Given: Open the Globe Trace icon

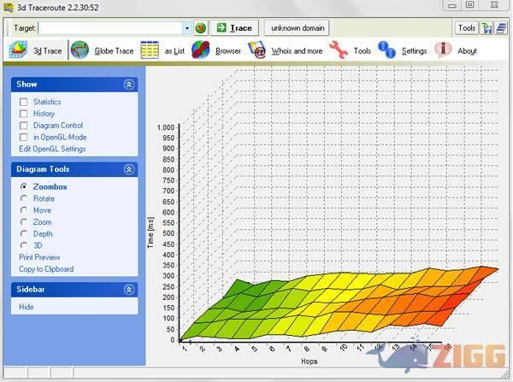Looking at the screenshot, I should pyautogui.click(x=80, y=50).
